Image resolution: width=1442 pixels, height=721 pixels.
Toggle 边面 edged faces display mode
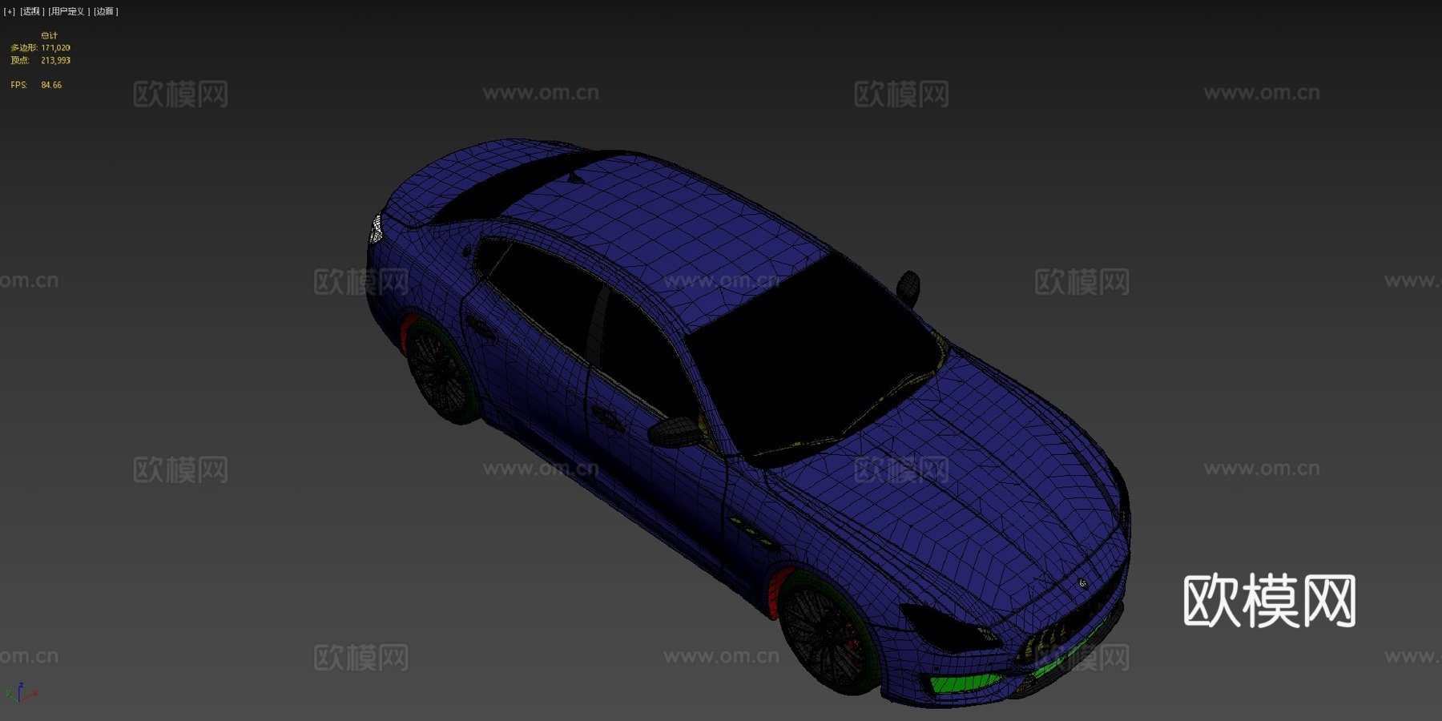pos(105,11)
